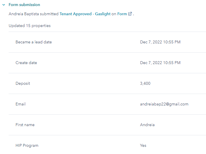Click the HIP Program value Yes

click(x=143, y=145)
